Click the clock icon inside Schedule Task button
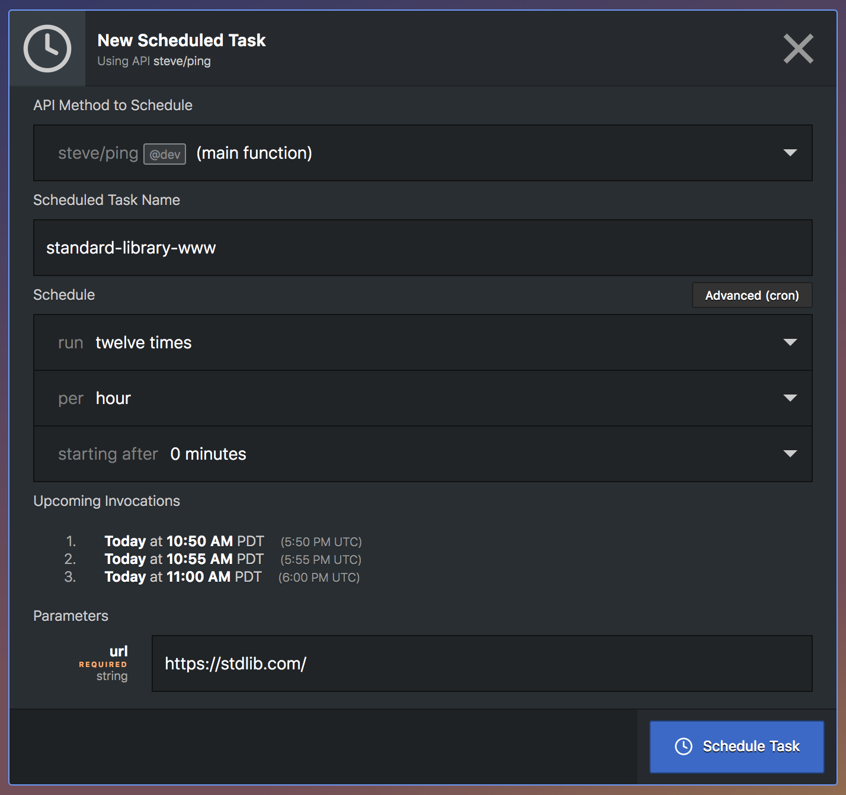The image size is (846, 795). (x=684, y=746)
